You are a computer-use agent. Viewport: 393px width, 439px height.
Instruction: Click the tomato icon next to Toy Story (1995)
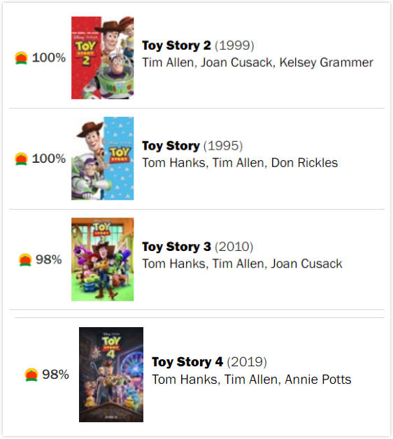21,159
